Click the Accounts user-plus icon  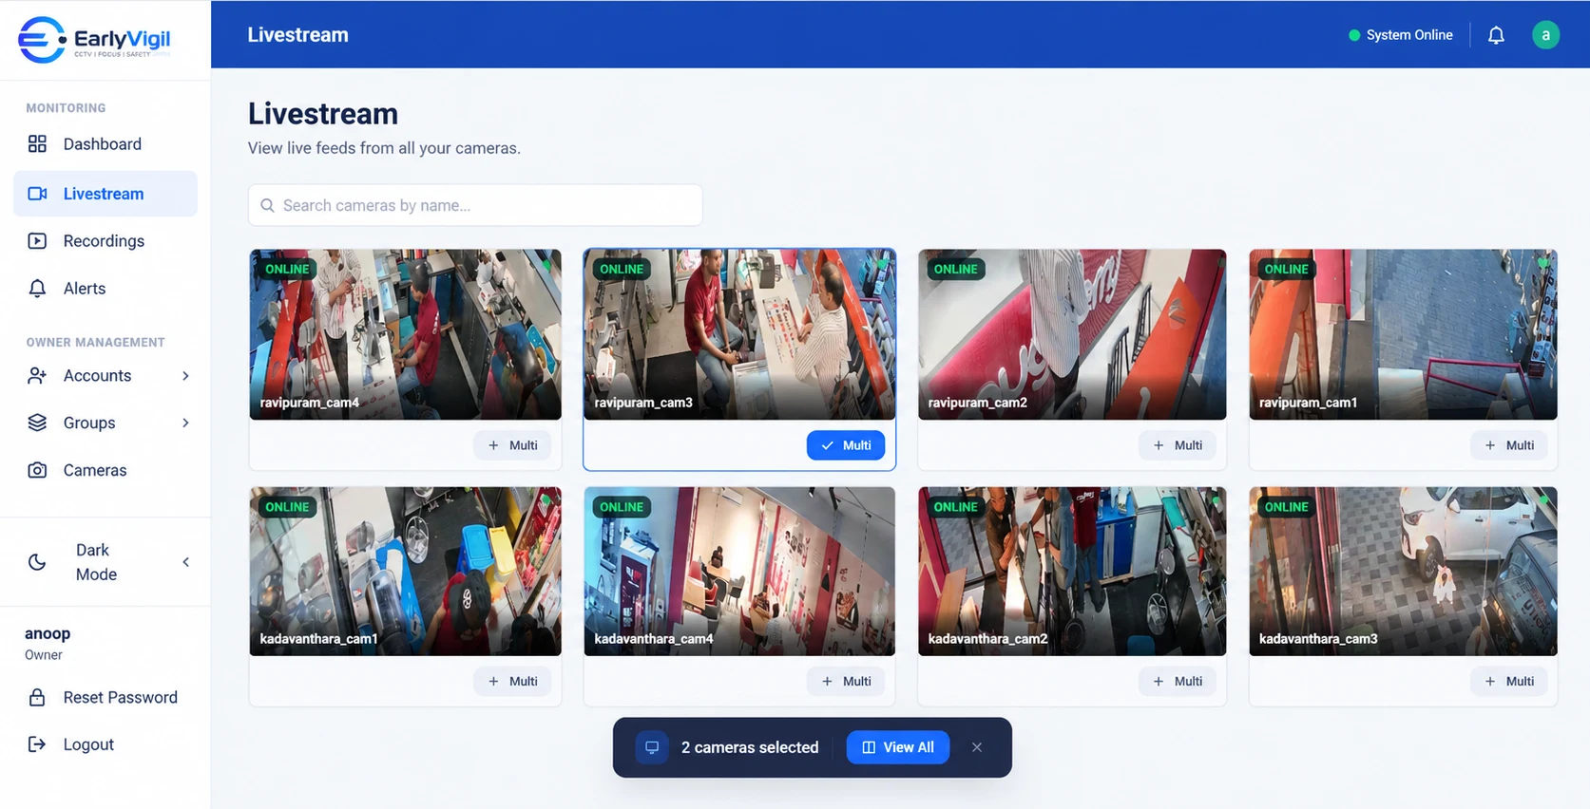(37, 376)
